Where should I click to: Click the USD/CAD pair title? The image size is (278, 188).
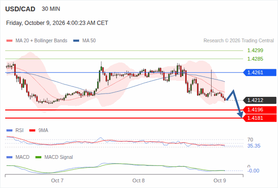coord(20,9)
